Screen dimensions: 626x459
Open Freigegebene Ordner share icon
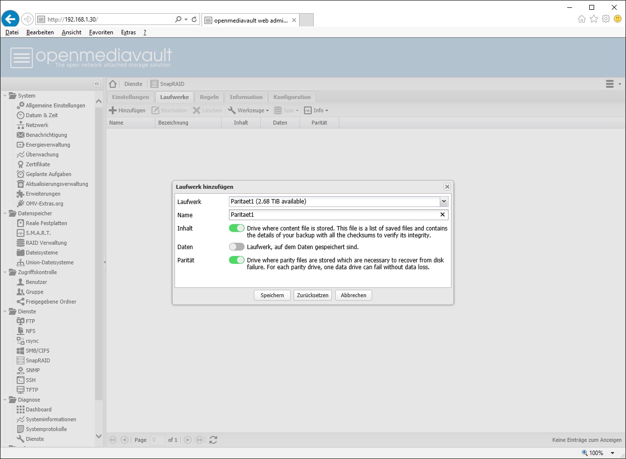coord(21,302)
